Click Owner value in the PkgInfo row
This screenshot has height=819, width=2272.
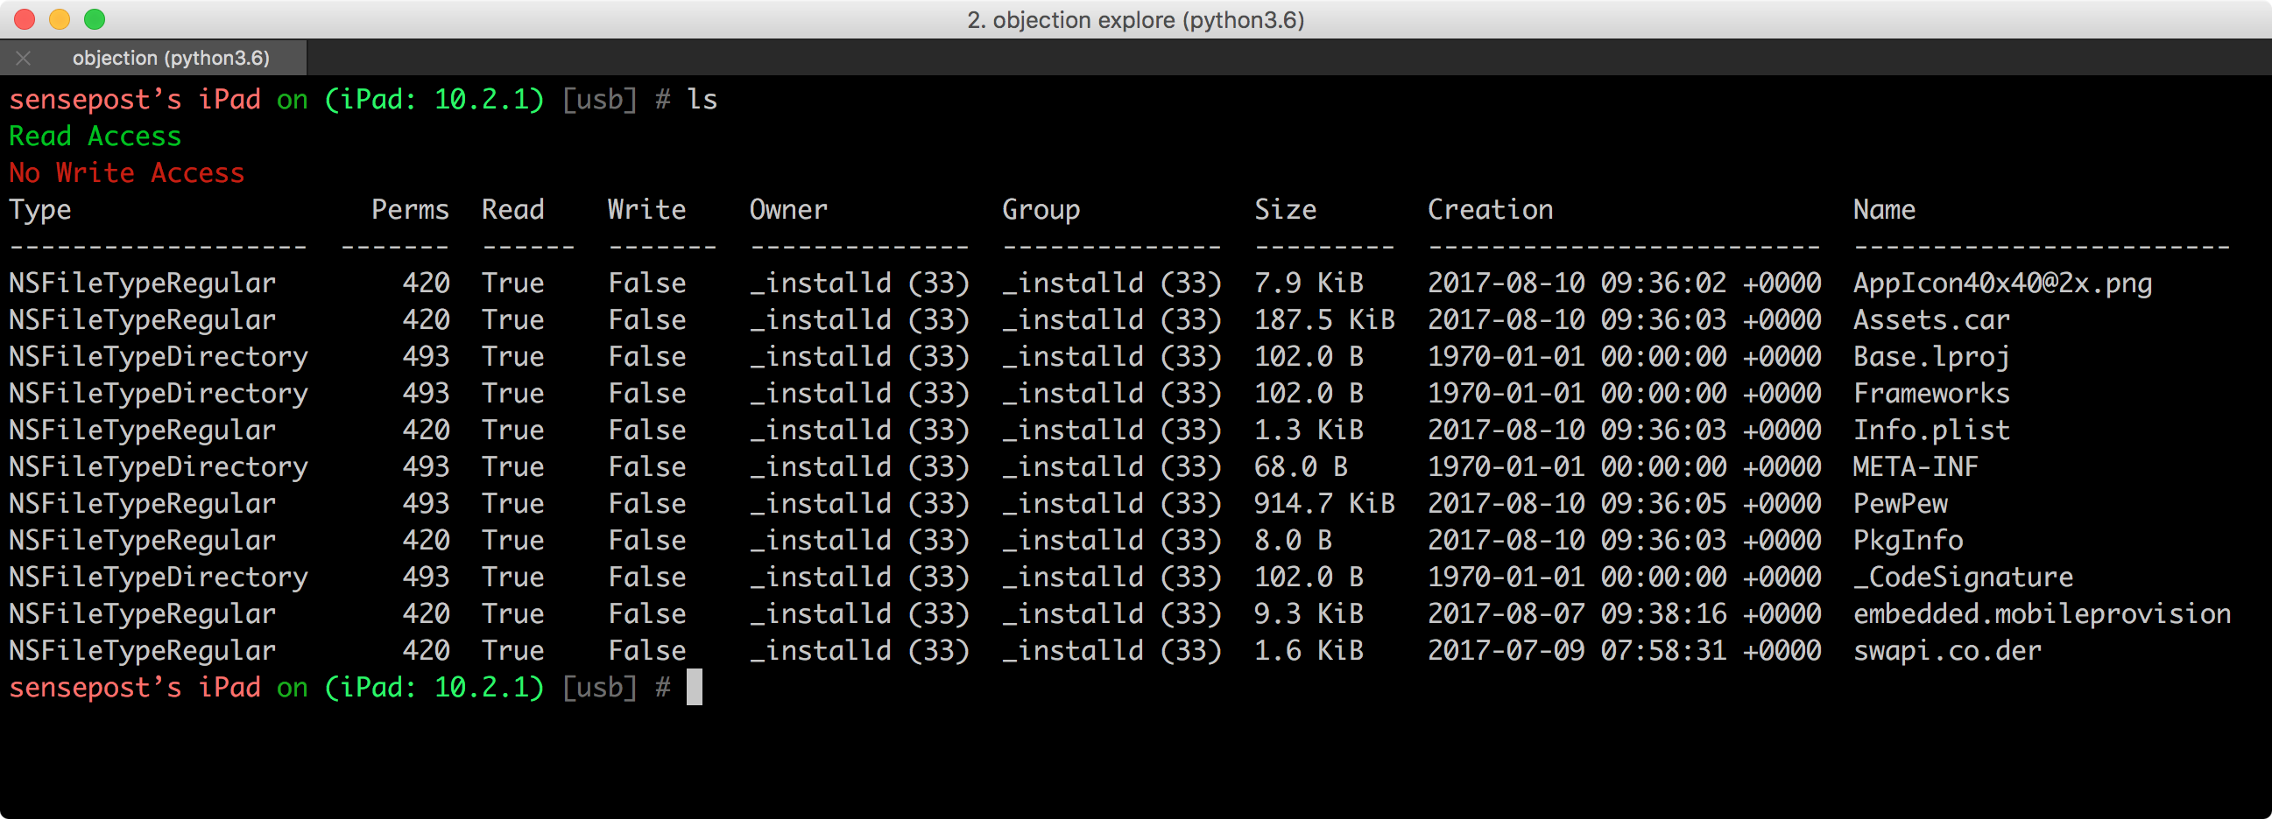click(859, 541)
